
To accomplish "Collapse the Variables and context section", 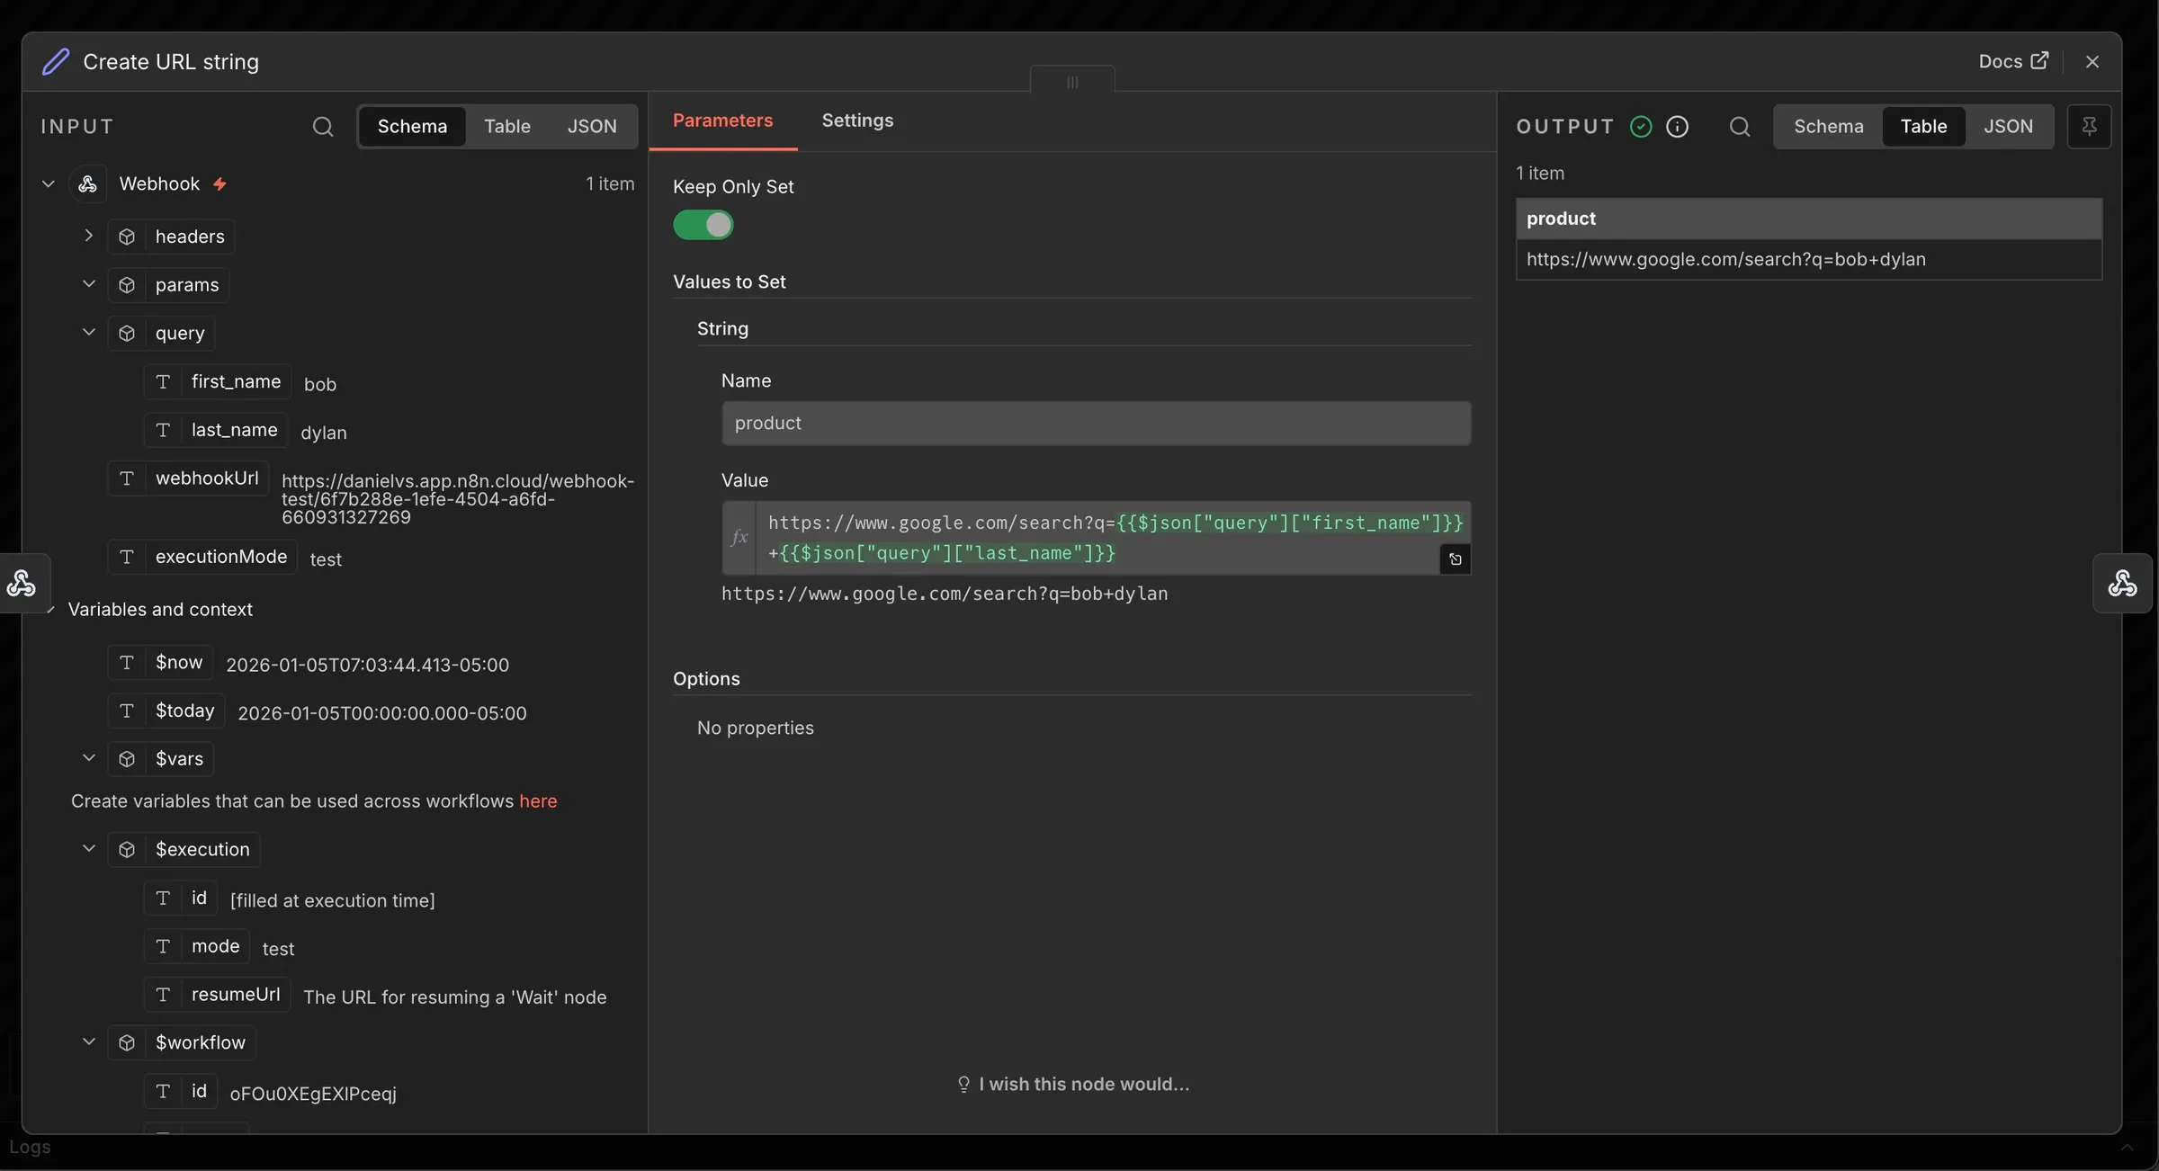I will (50, 610).
